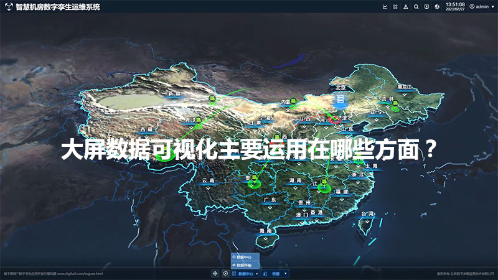Open the statistics line chart icon
Viewport: 498px width, 280px height.
tap(385, 7)
